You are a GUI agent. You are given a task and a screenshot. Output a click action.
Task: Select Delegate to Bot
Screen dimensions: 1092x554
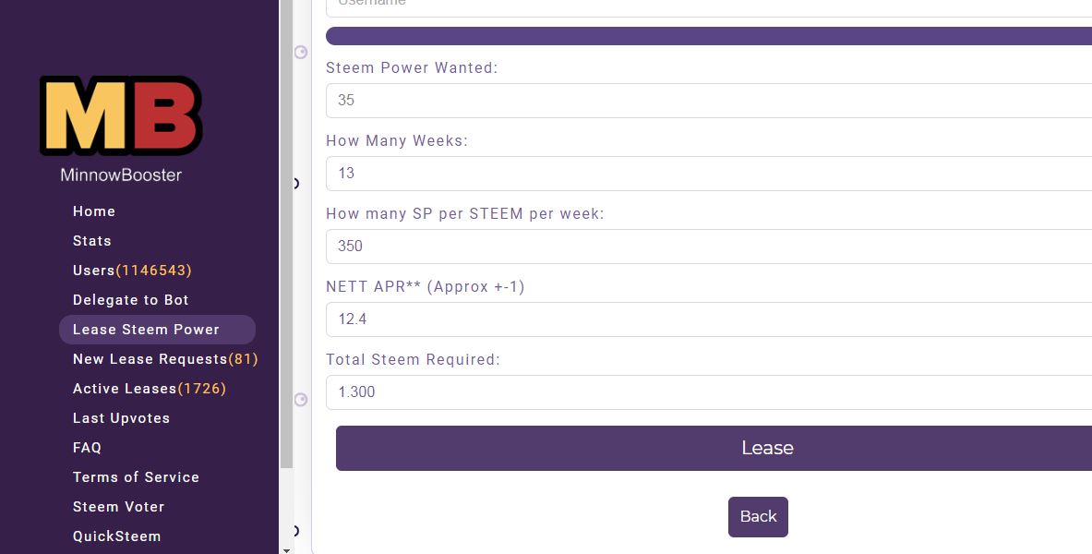[131, 300]
